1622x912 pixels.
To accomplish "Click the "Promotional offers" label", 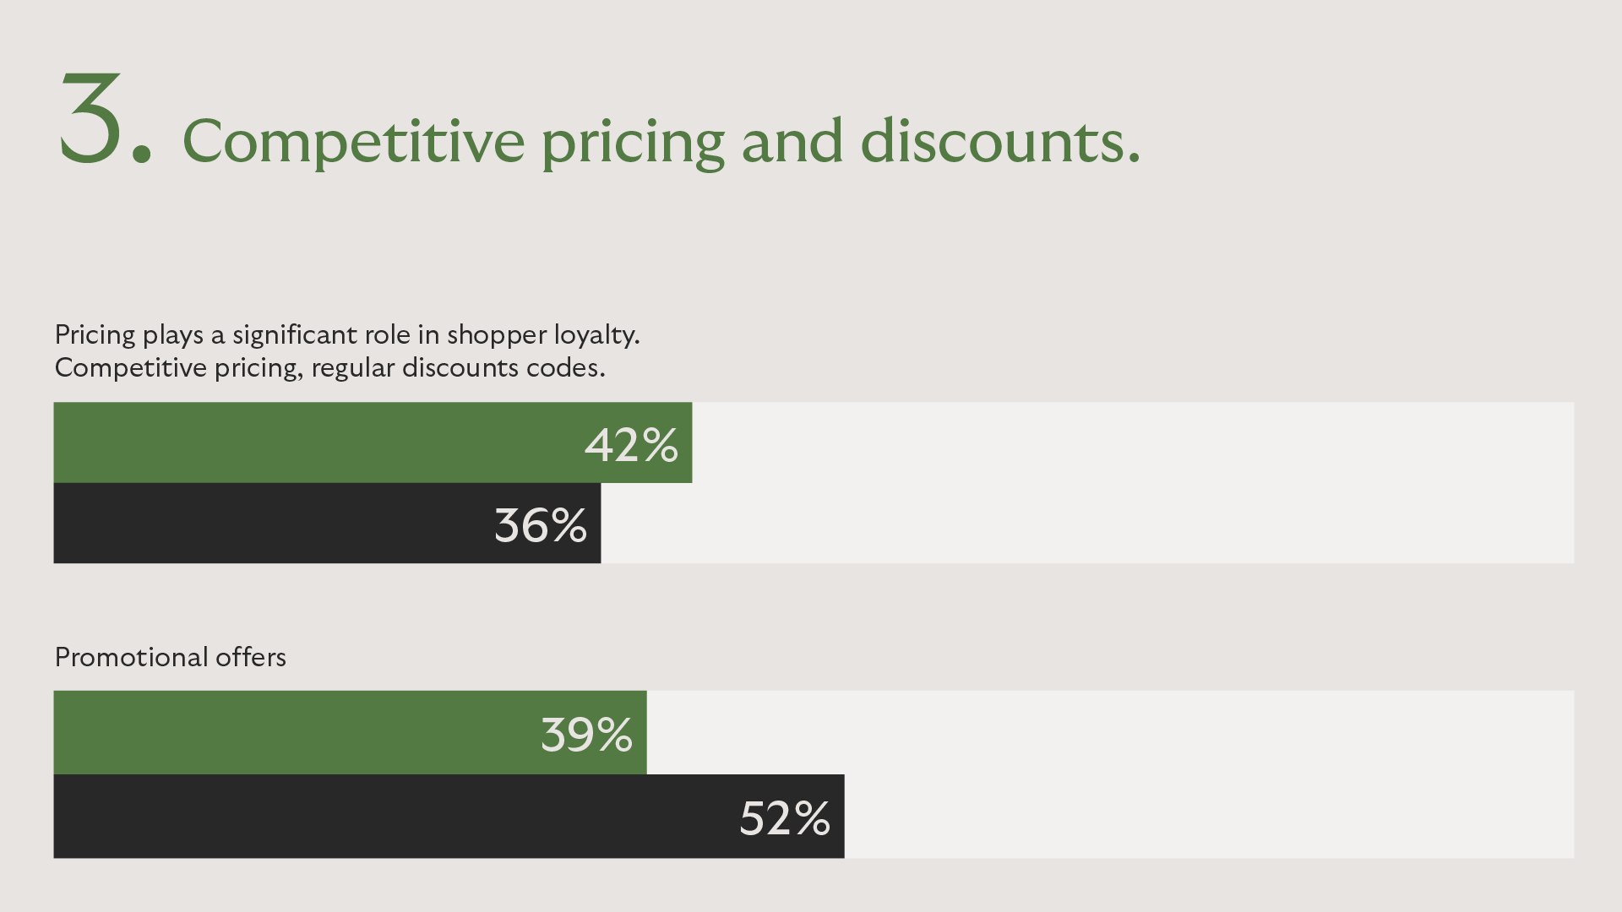I will [170, 657].
